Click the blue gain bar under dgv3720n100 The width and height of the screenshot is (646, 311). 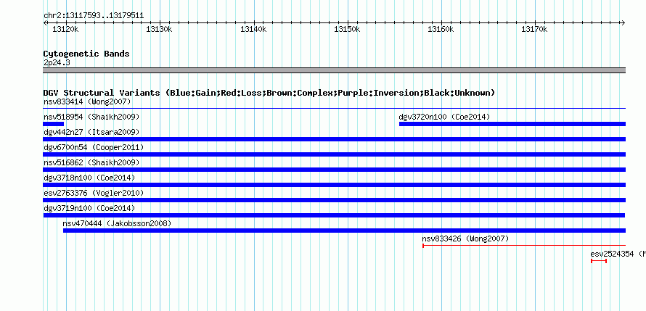tap(512, 124)
